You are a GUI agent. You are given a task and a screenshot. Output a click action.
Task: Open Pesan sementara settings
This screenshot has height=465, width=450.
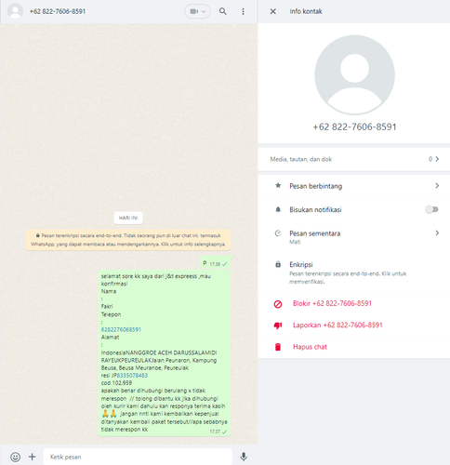click(x=354, y=237)
